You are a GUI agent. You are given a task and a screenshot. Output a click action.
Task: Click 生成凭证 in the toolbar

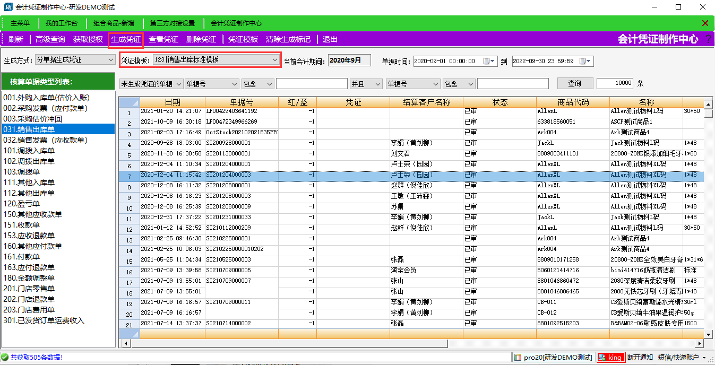[126, 39]
